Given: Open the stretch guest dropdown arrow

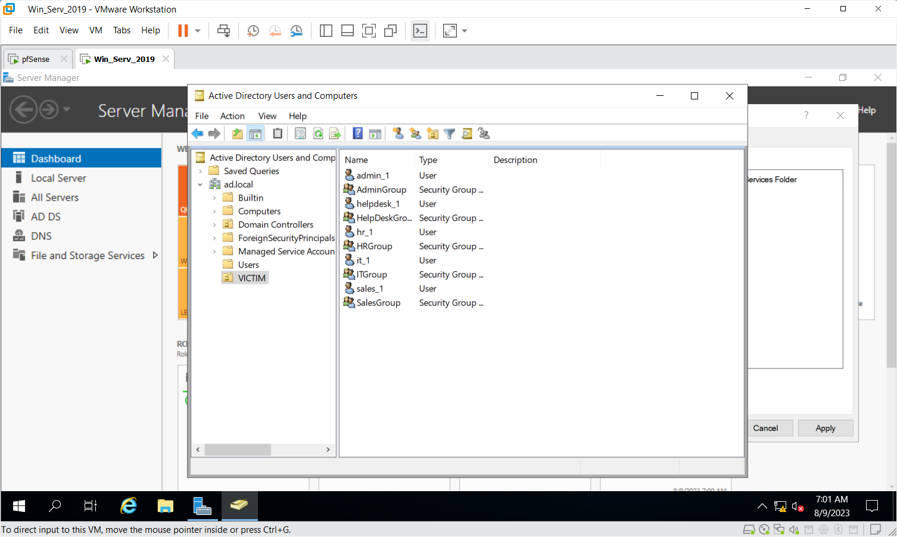Looking at the screenshot, I should coord(465,31).
